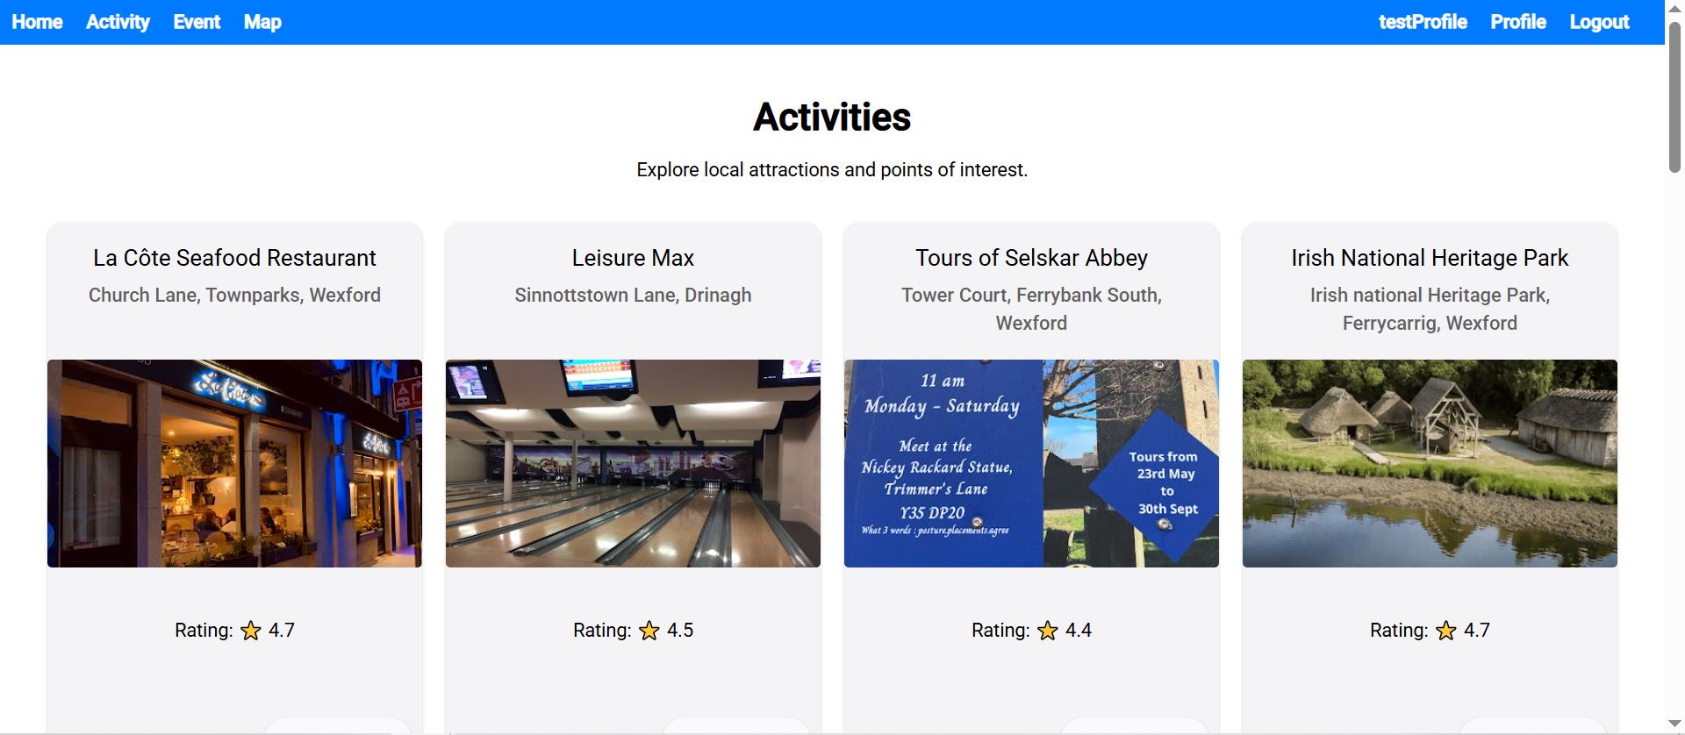The image size is (1685, 735).
Task: Open La Côte Seafood Restaurant photo
Action: [234, 463]
